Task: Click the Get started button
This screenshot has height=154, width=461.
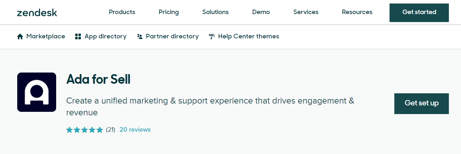Action: (x=419, y=13)
